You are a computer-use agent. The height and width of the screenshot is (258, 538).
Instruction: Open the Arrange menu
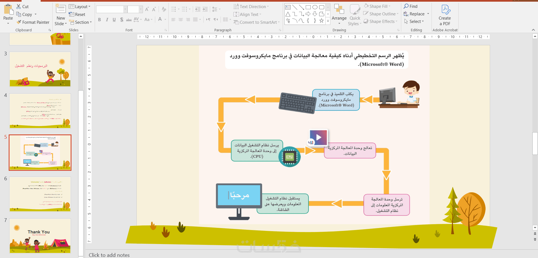tap(339, 15)
